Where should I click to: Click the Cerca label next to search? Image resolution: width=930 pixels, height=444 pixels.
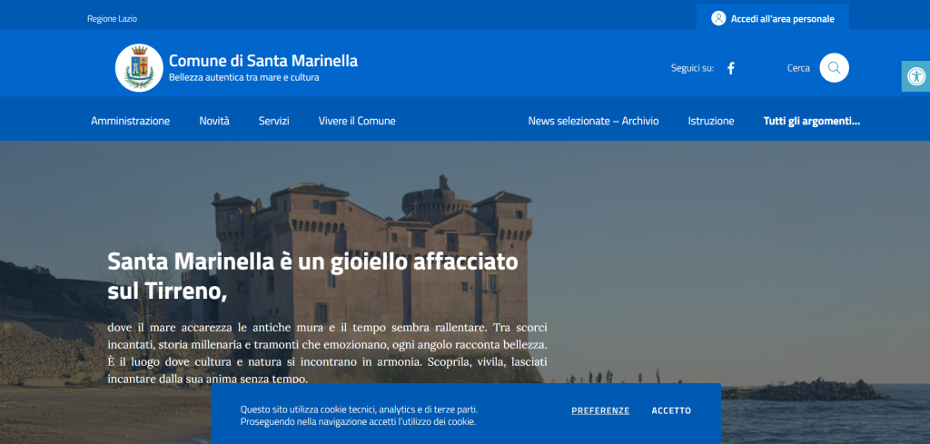tap(798, 68)
